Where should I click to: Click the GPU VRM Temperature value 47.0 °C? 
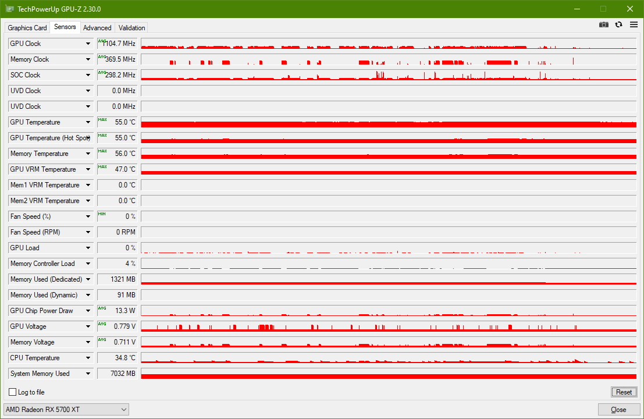pyautogui.click(x=117, y=169)
